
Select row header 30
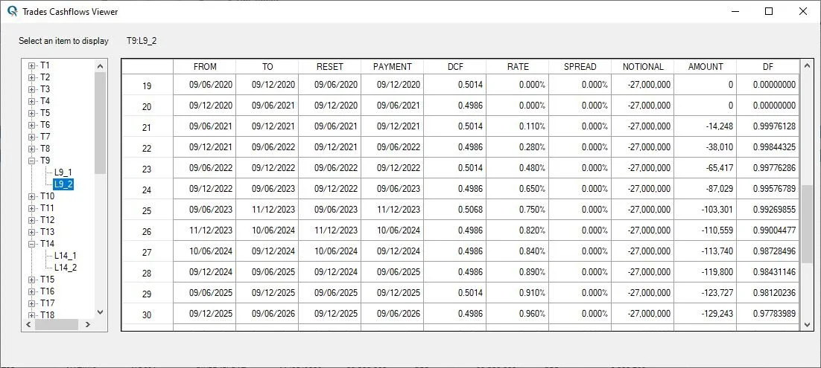147,314
